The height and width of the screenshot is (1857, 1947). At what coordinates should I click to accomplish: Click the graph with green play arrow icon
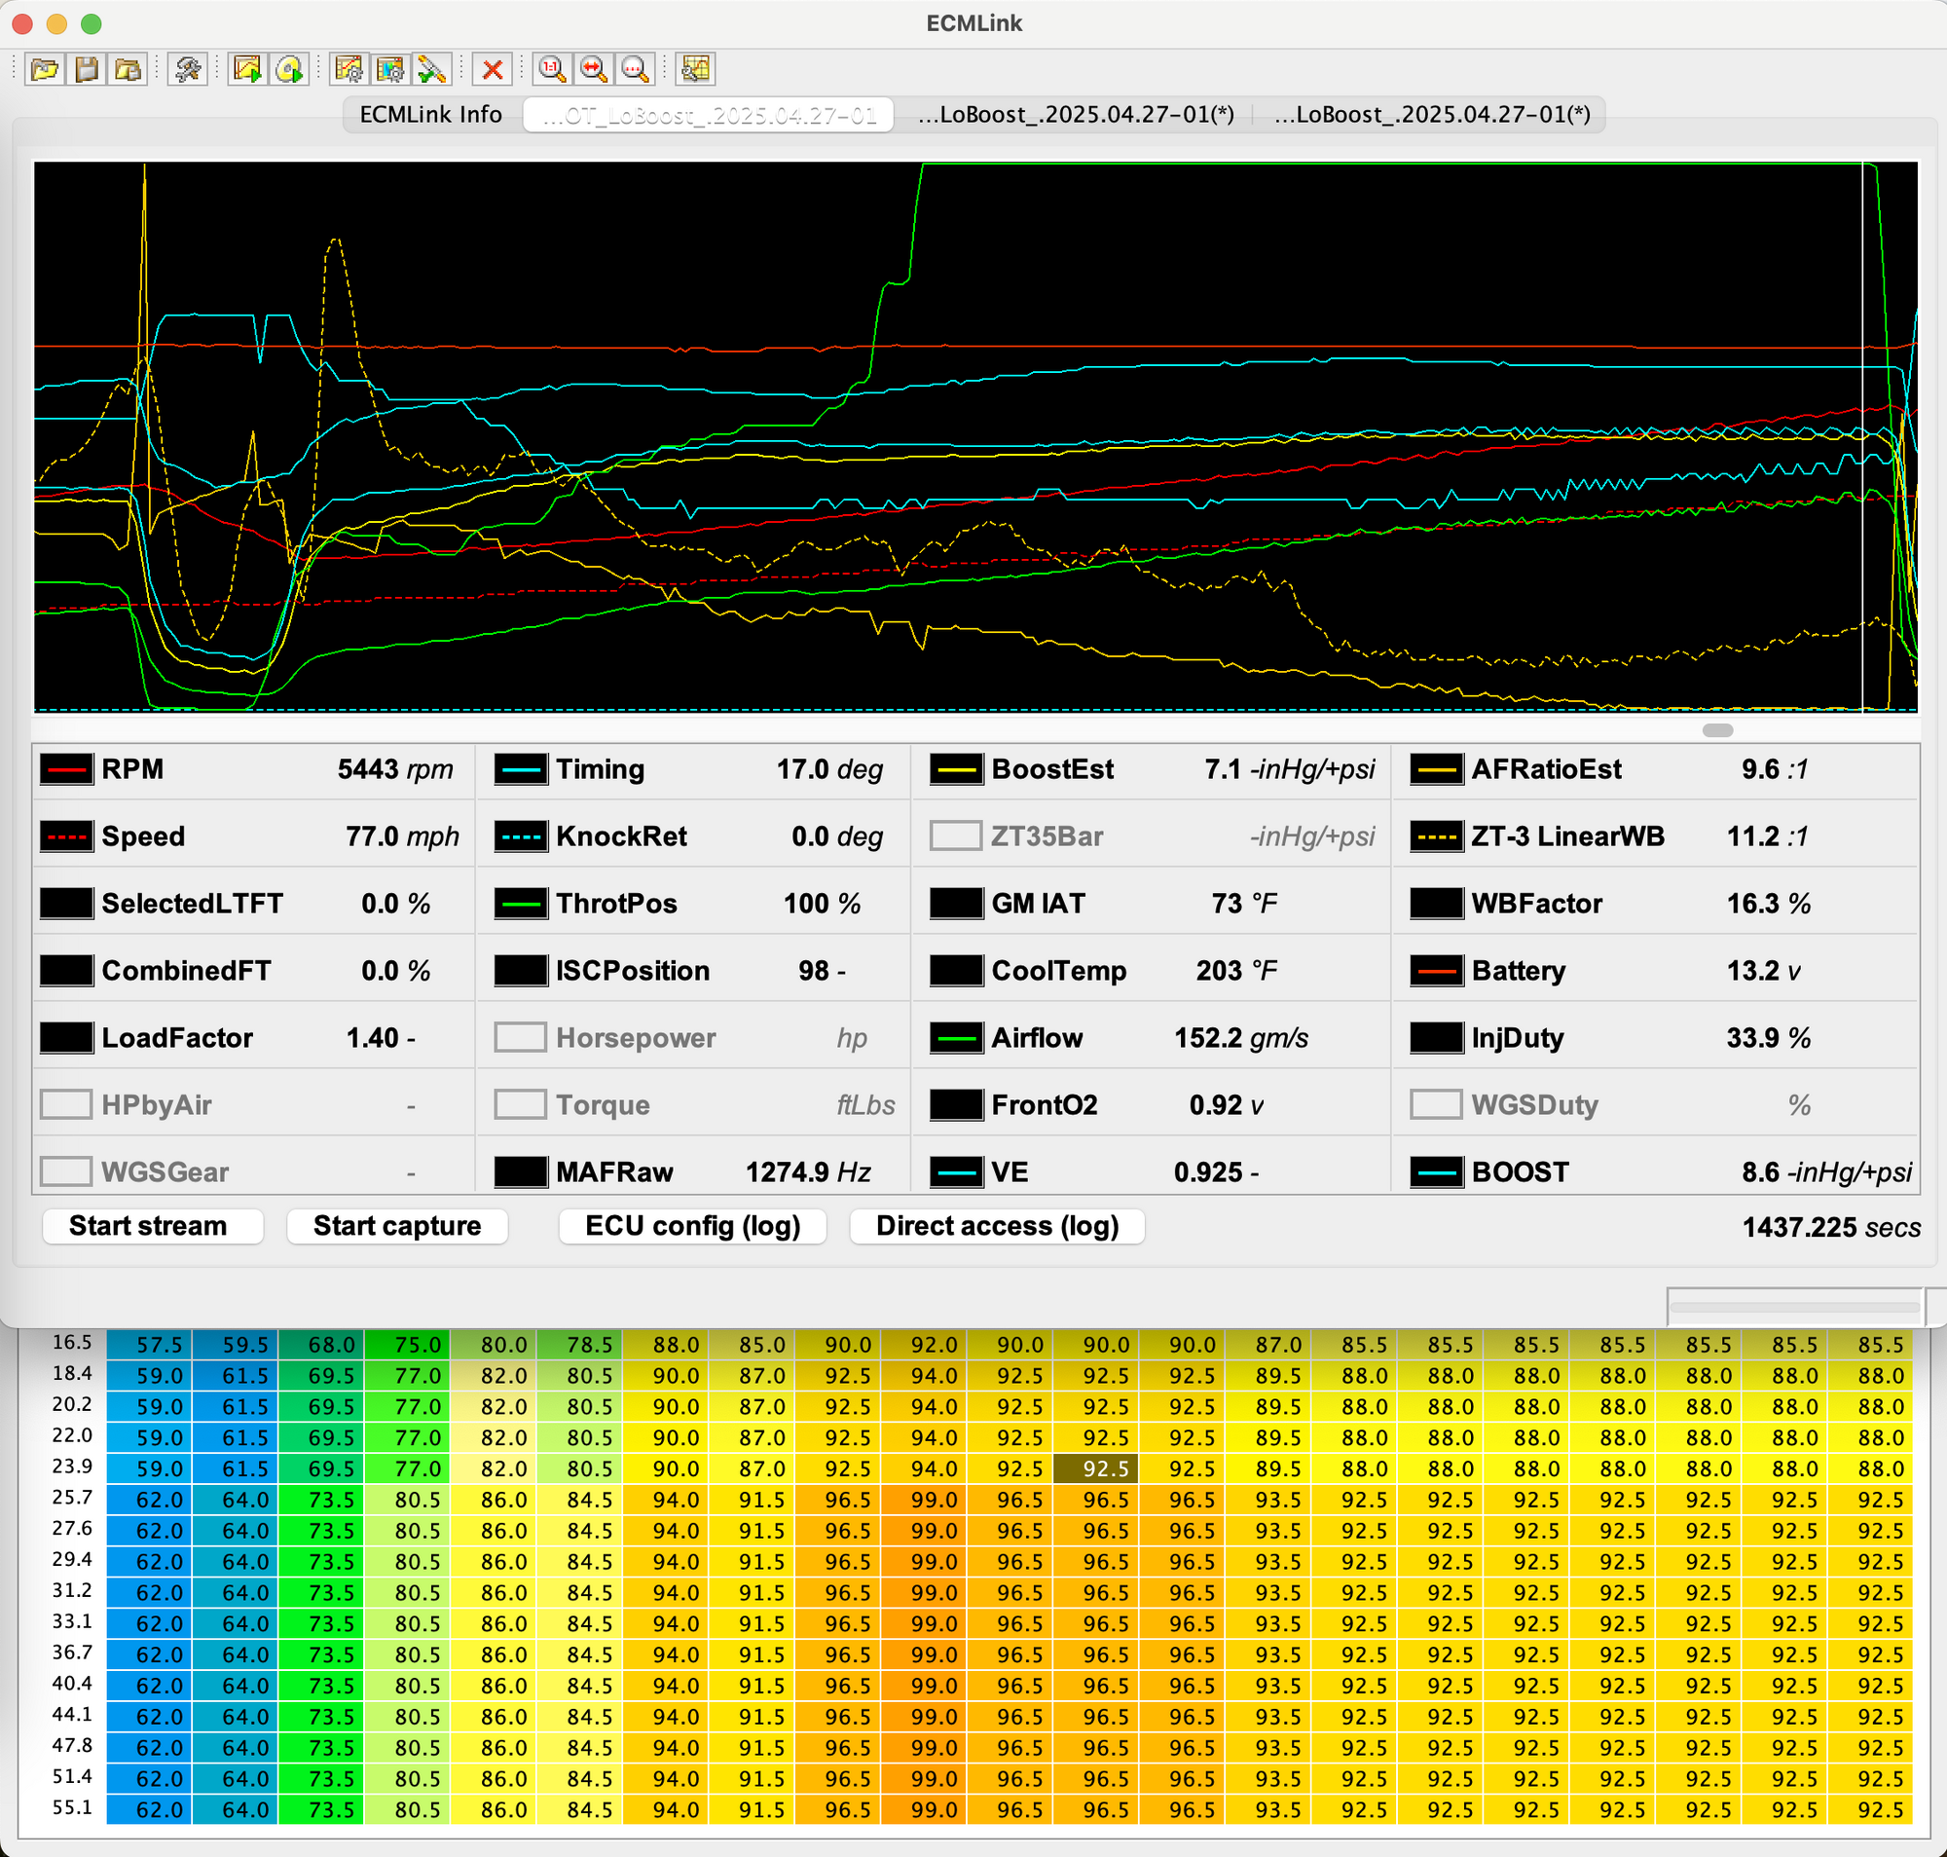[247, 69]
